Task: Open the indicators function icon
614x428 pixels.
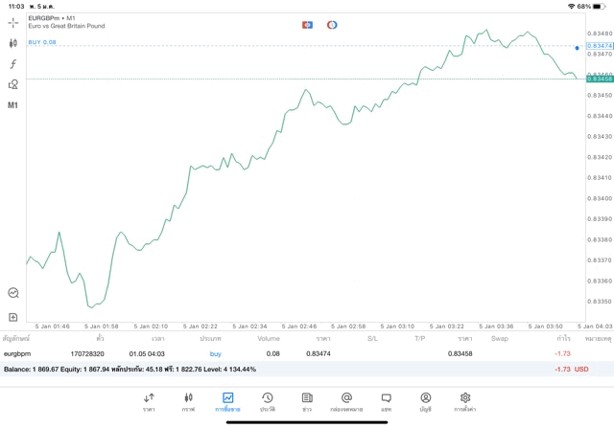Action: [x=13, y=64]
